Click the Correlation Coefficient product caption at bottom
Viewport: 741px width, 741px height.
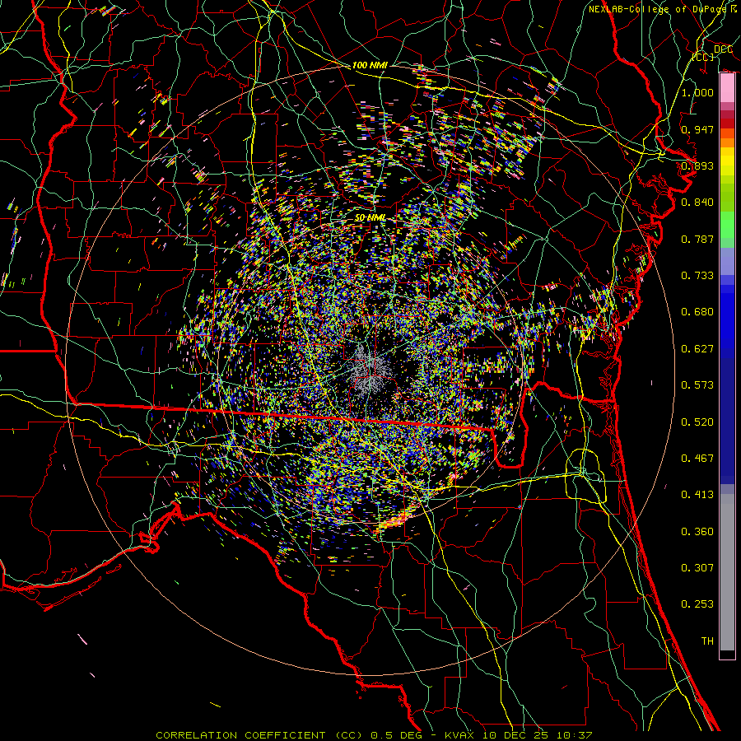pos(374,735)
